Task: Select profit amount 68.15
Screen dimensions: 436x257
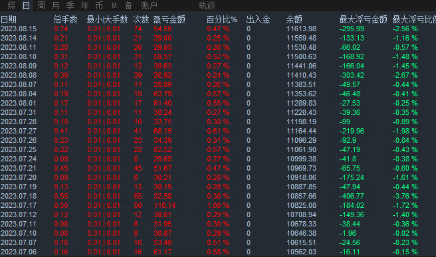Action: 163,131
